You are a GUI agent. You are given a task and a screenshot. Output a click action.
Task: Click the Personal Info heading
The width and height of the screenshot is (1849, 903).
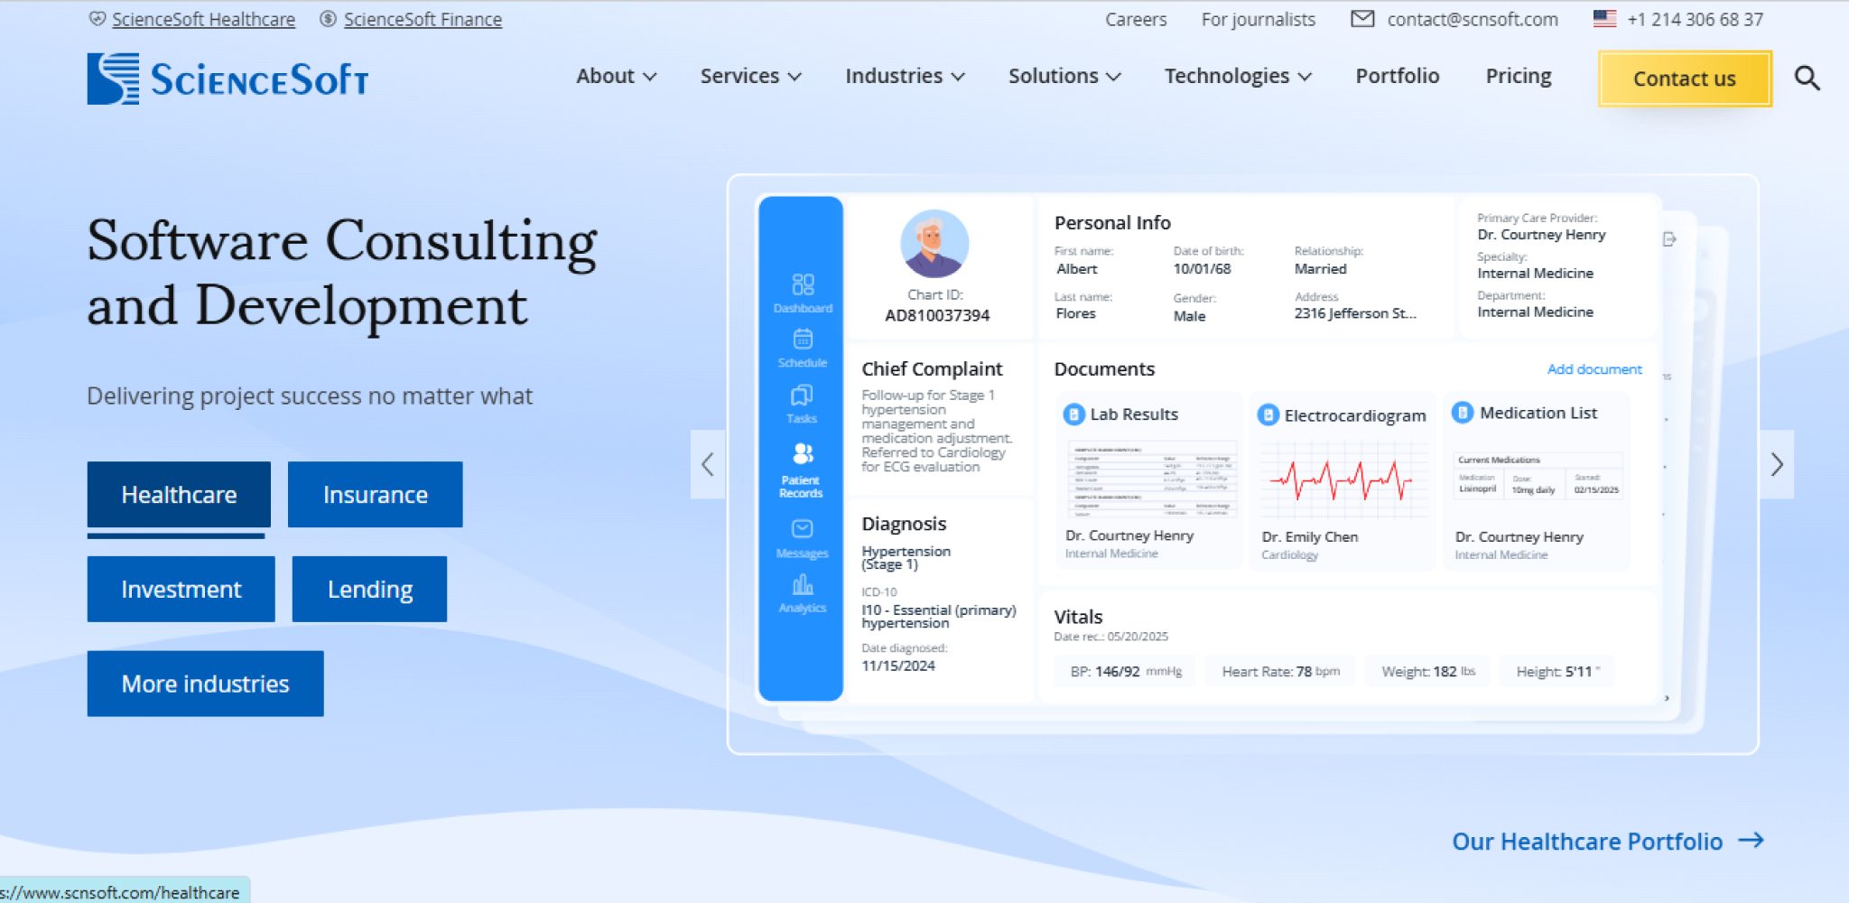click(x=1112, y=222)
